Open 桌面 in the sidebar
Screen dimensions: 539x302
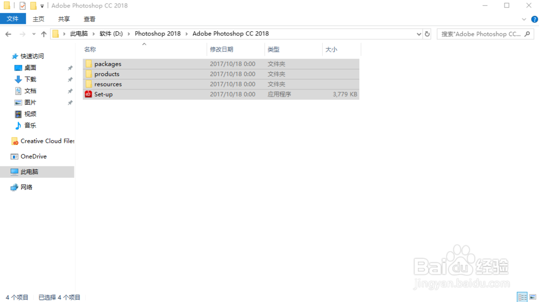30,68
